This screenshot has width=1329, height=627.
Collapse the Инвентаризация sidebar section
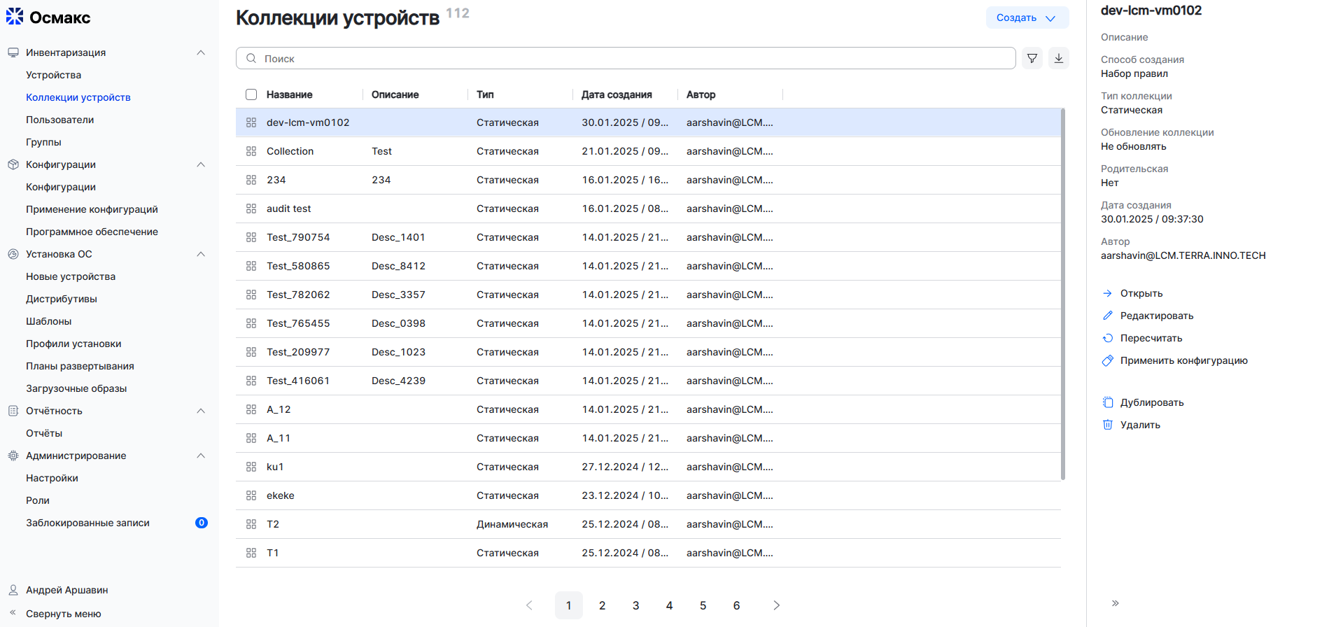pyautogui.click(x=201, y=52)
